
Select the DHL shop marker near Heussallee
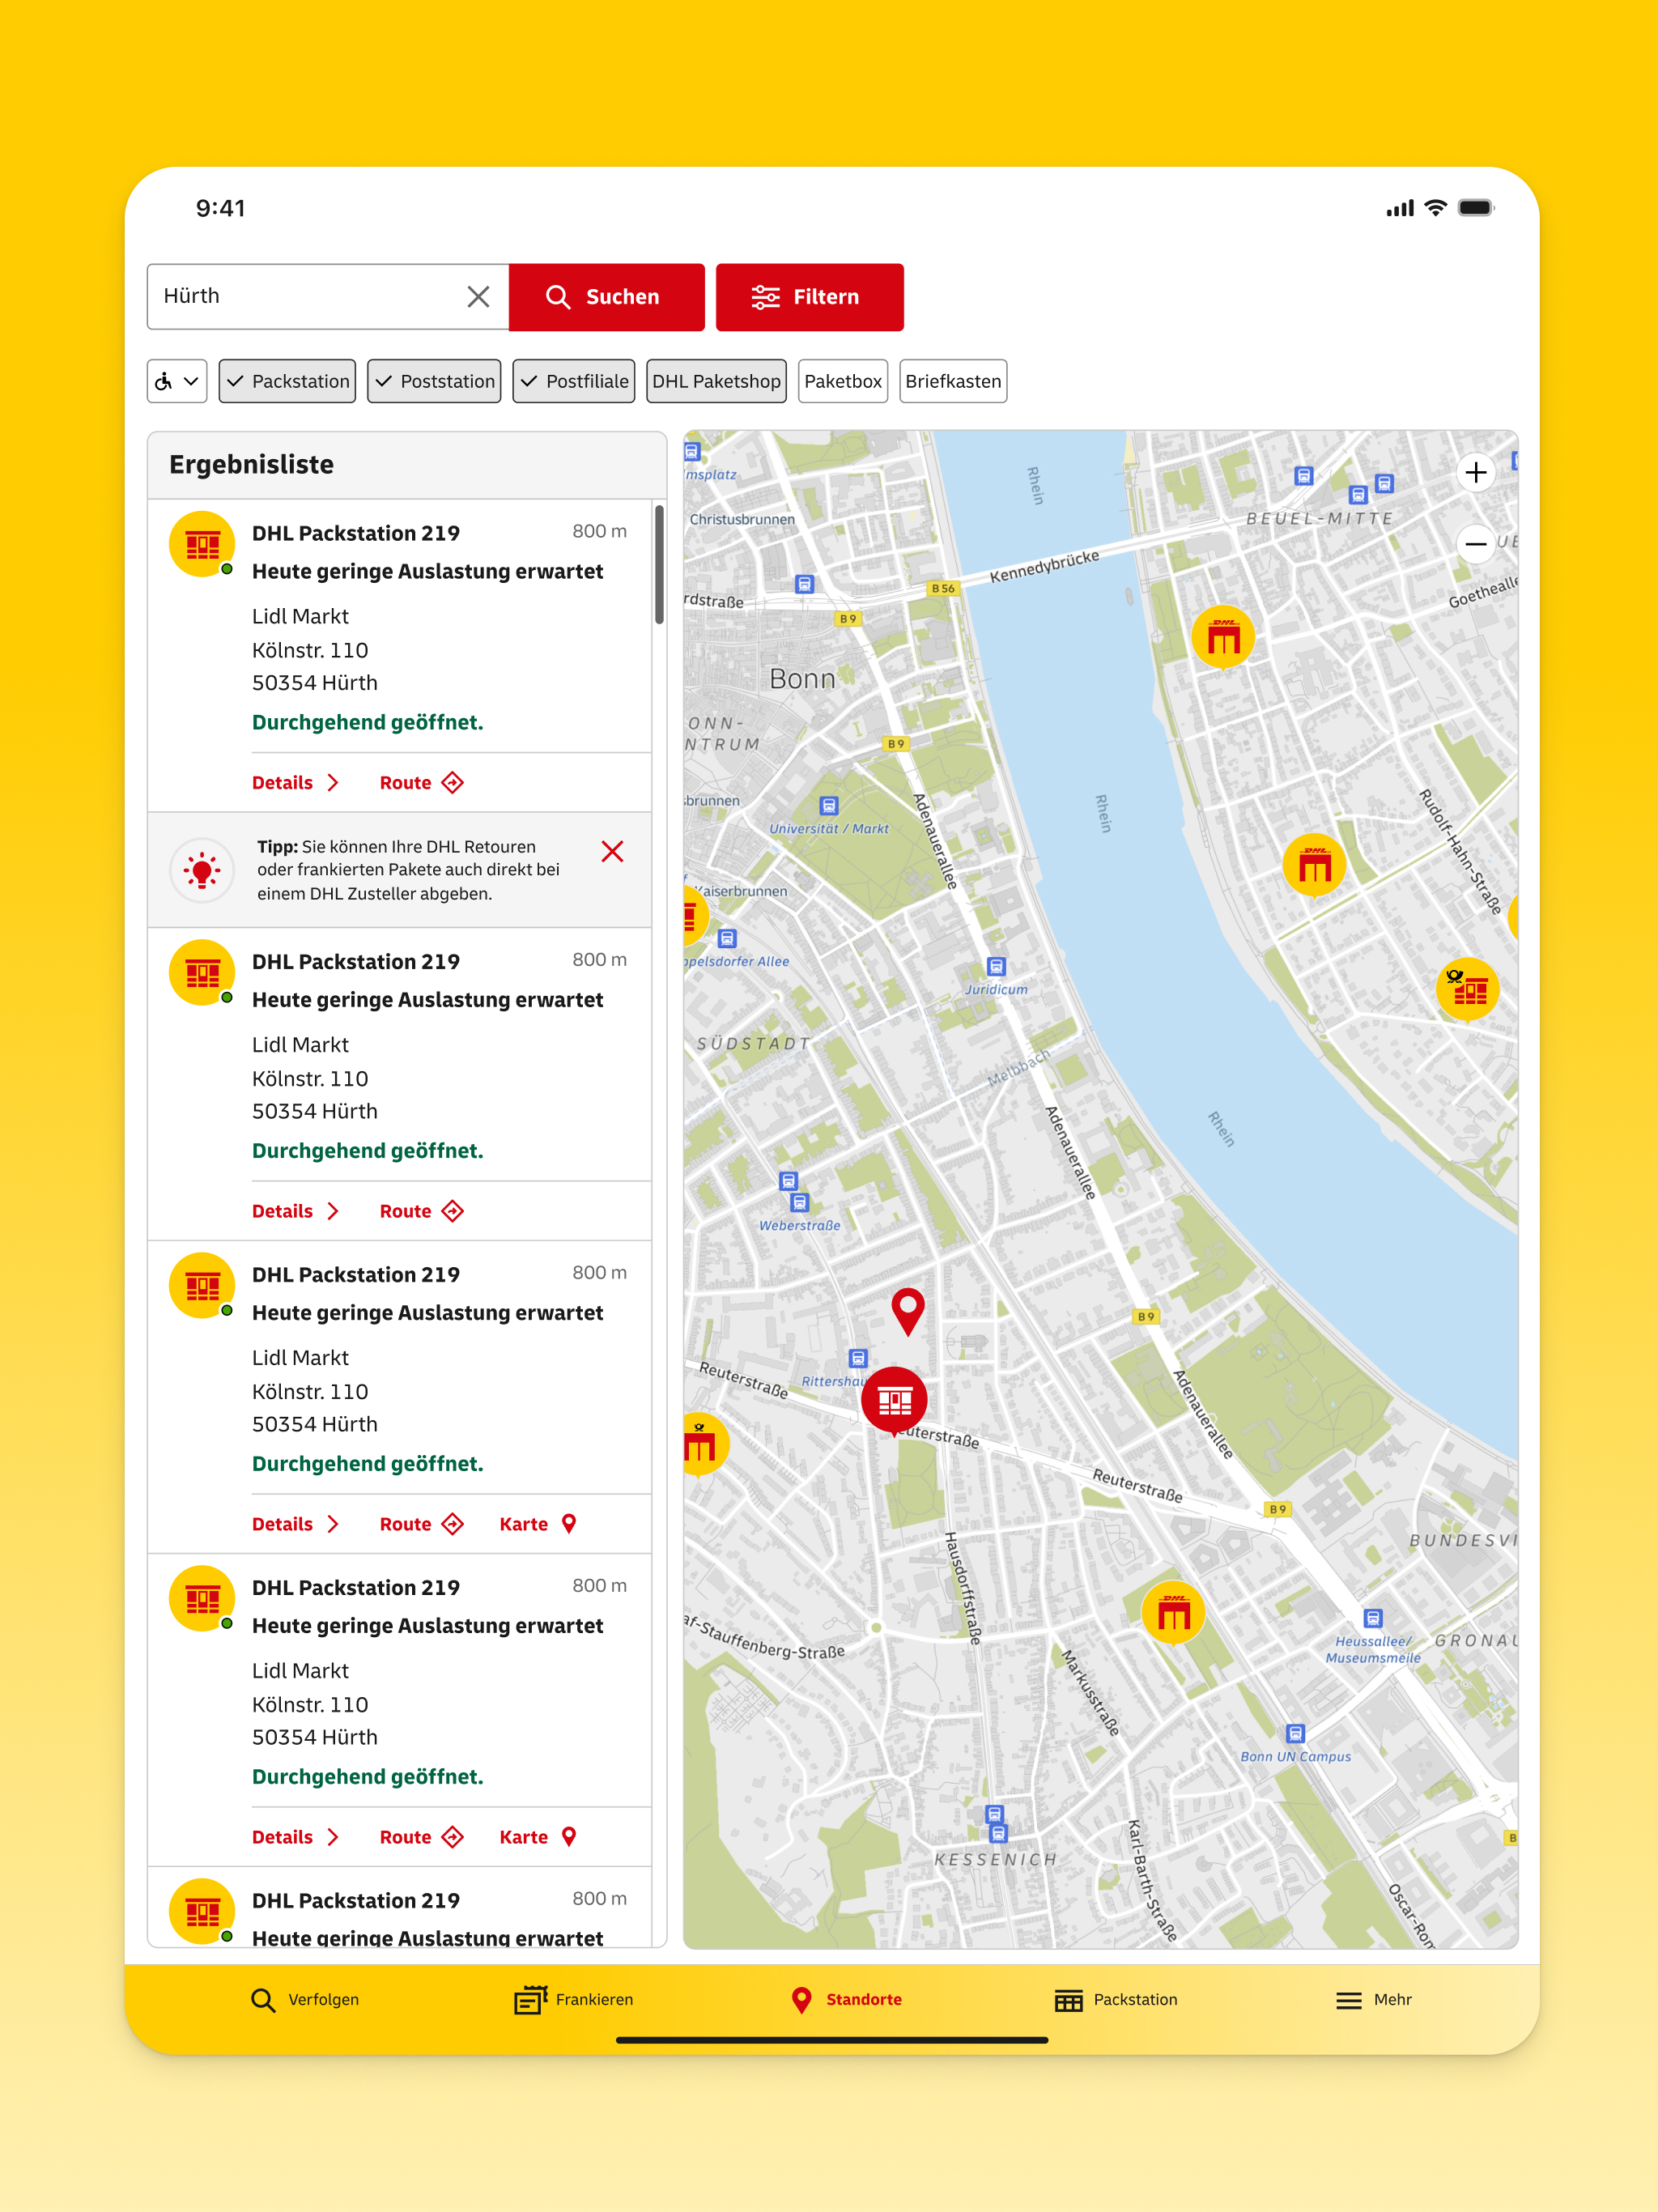(x=1172, y=1613)
